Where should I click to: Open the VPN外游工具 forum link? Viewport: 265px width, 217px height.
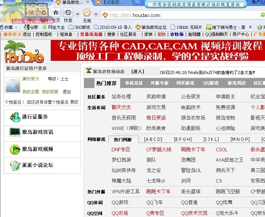coord(126,192)
